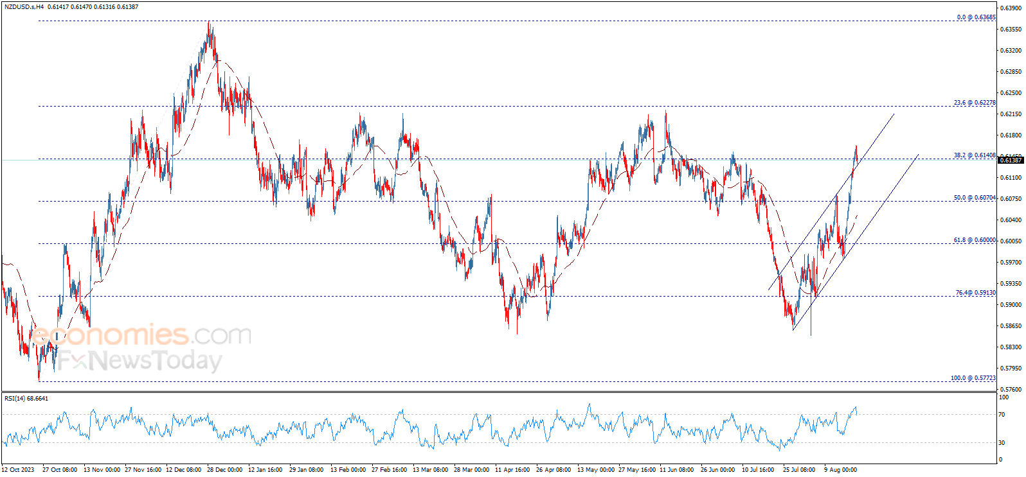
Task: Click the time axis label 13 Nov 00:00
Action: pyautogui.click(x=102, y=470)
